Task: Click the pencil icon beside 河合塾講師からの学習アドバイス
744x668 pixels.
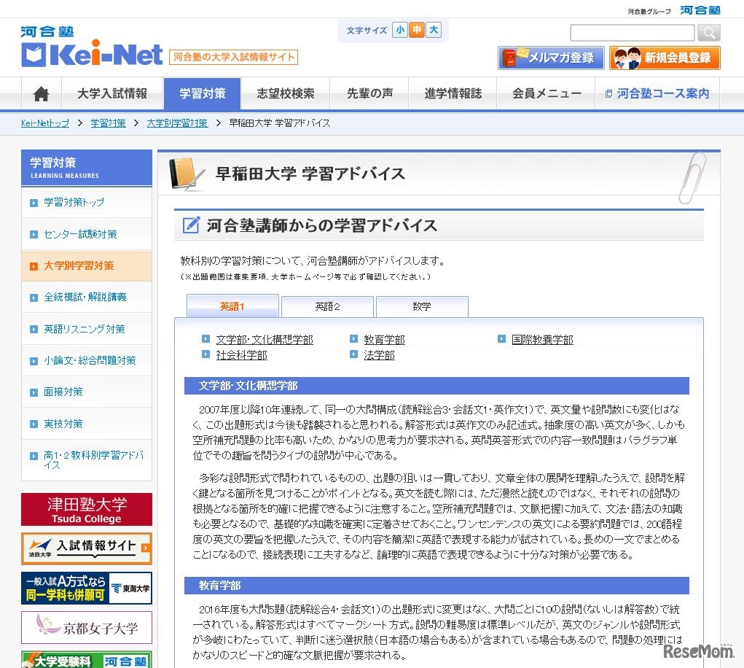Action: coord(190,225)
